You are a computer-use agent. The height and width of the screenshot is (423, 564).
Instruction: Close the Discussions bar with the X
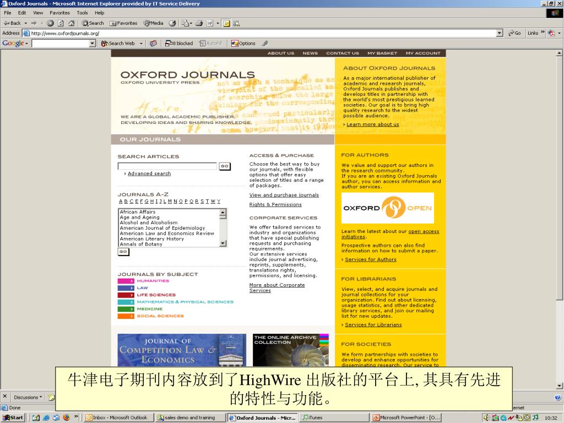tap(4, 396)
